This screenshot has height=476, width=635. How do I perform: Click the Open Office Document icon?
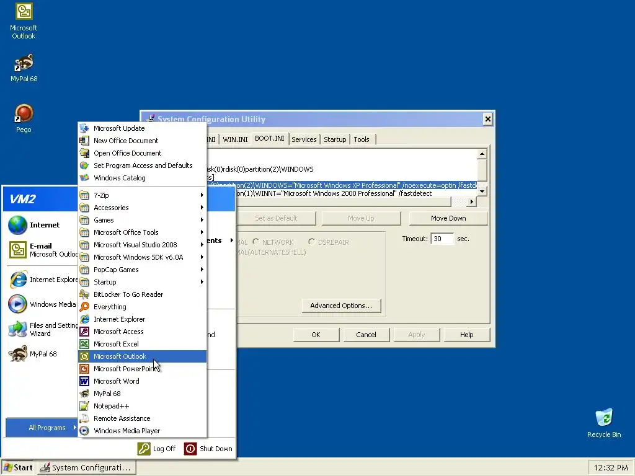pos(84,153)
